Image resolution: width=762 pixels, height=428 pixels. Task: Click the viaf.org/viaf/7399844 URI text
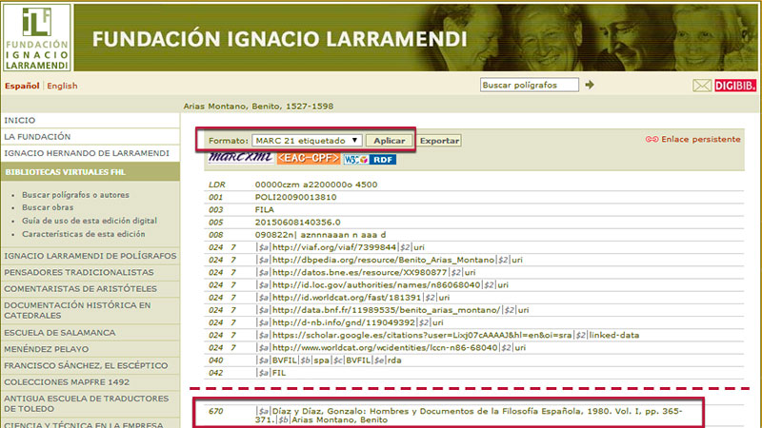(x=334, y=247)
